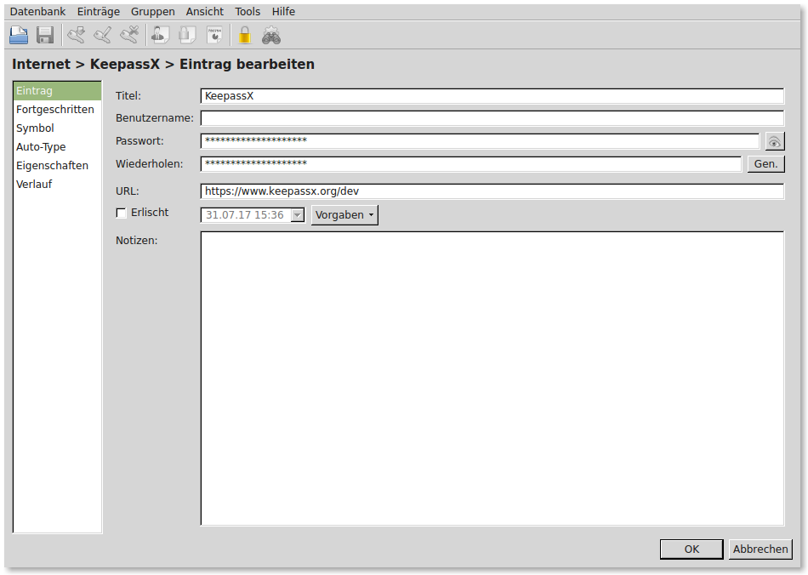The height and width of the screenshot is (575, 808).
Task: Open the Ansicht menu
Action: click(205, 11)
